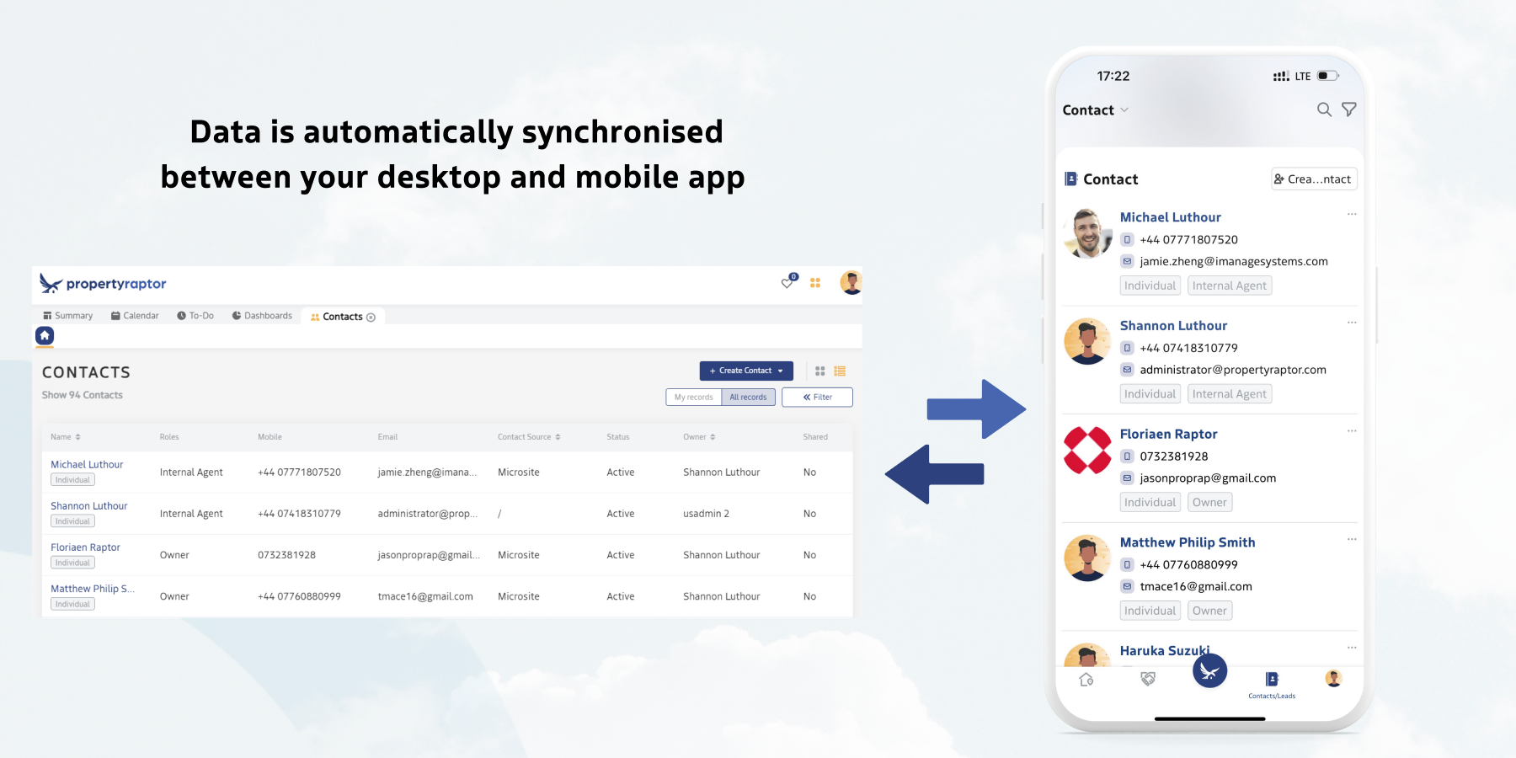1516x758 pixels.
Task: Switch to list table view icon
Action: (x=840, y=371)
